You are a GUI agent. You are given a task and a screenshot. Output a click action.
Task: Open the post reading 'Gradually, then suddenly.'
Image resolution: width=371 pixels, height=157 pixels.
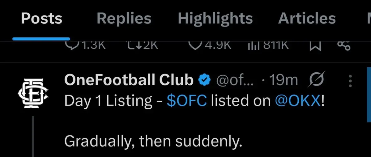[x=153, y=141]
